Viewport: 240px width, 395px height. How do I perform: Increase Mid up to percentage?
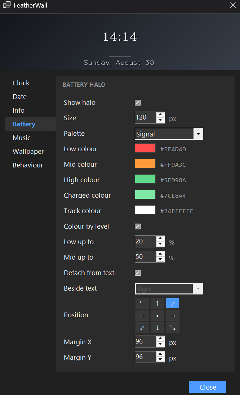[160, 254]
